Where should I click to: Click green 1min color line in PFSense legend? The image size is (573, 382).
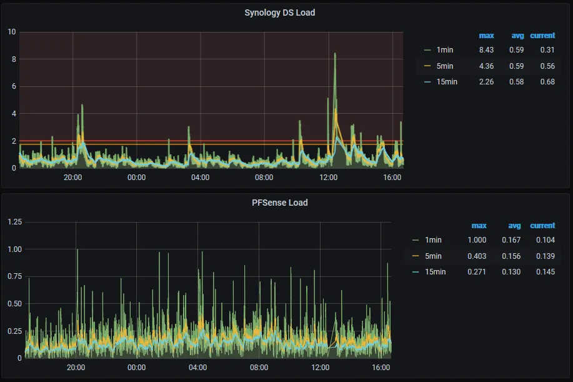point(416,240)
